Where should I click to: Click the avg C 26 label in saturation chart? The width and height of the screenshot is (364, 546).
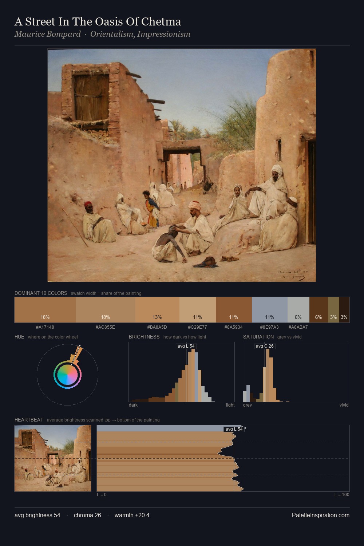click(x=265, y=346)
